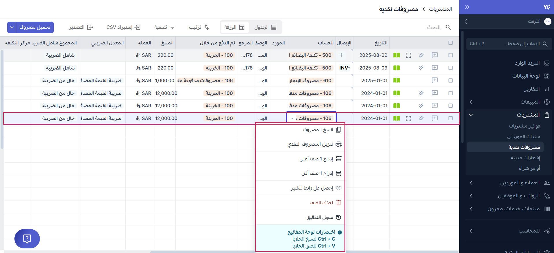Click the add-comment icon in first row

click(x=435, y=55)
